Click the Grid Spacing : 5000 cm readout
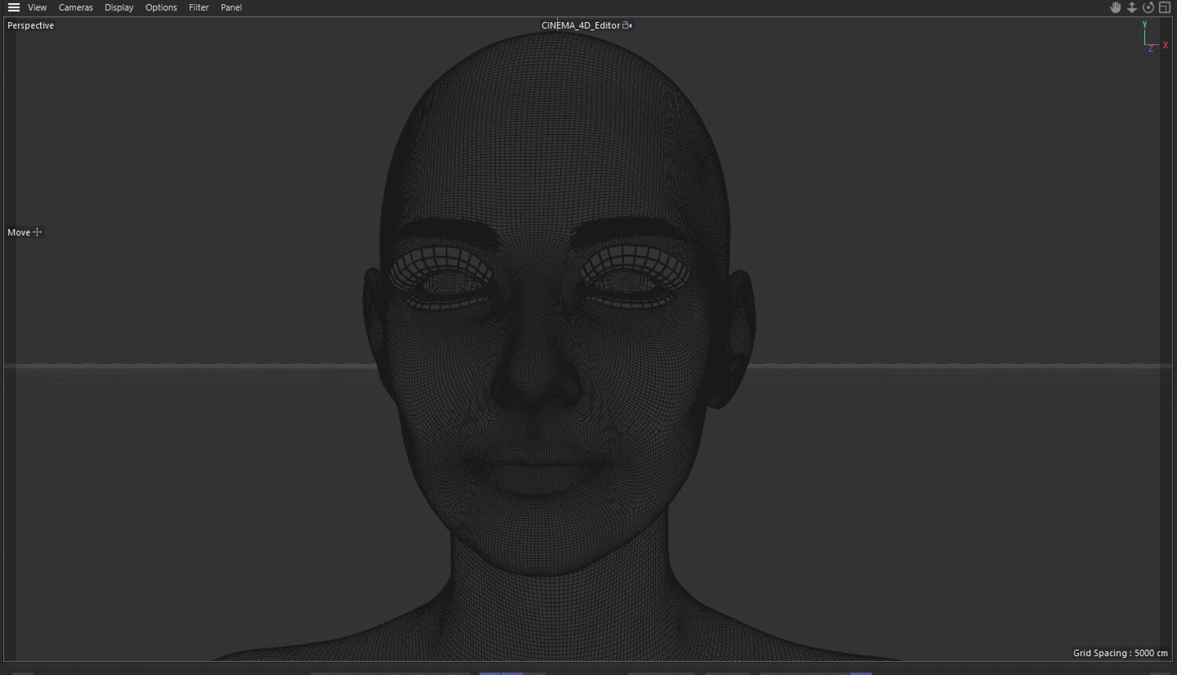Image resolution: width=1177 pixels, height=675 pixels. point(1121,653)
